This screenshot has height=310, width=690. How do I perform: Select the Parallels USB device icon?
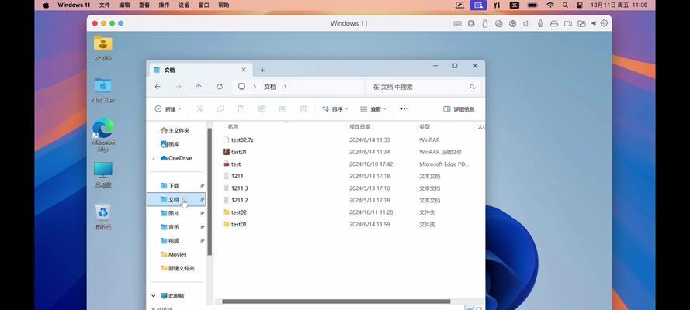(485, 24)
